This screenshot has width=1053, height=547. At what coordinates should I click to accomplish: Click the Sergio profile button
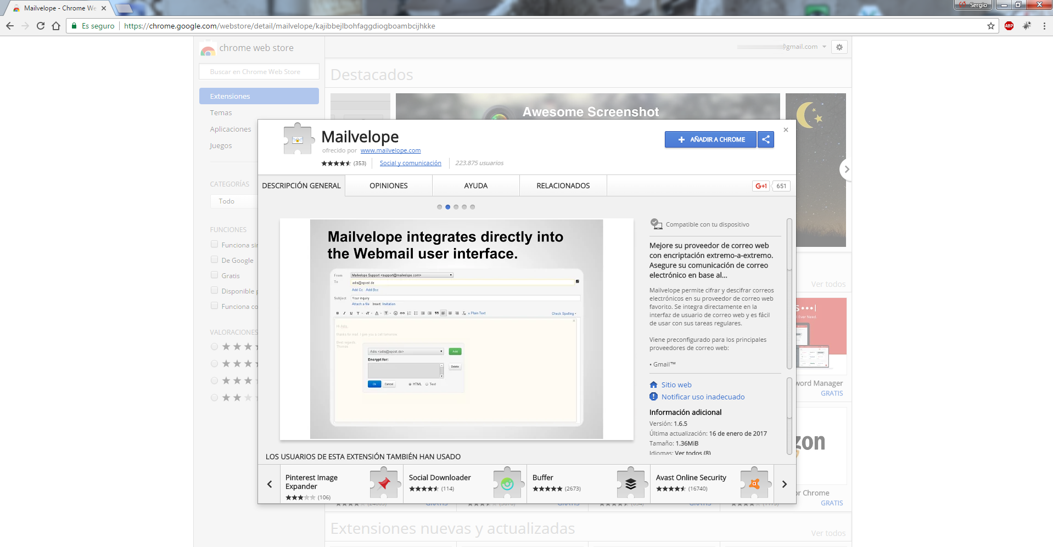point(973,5)
